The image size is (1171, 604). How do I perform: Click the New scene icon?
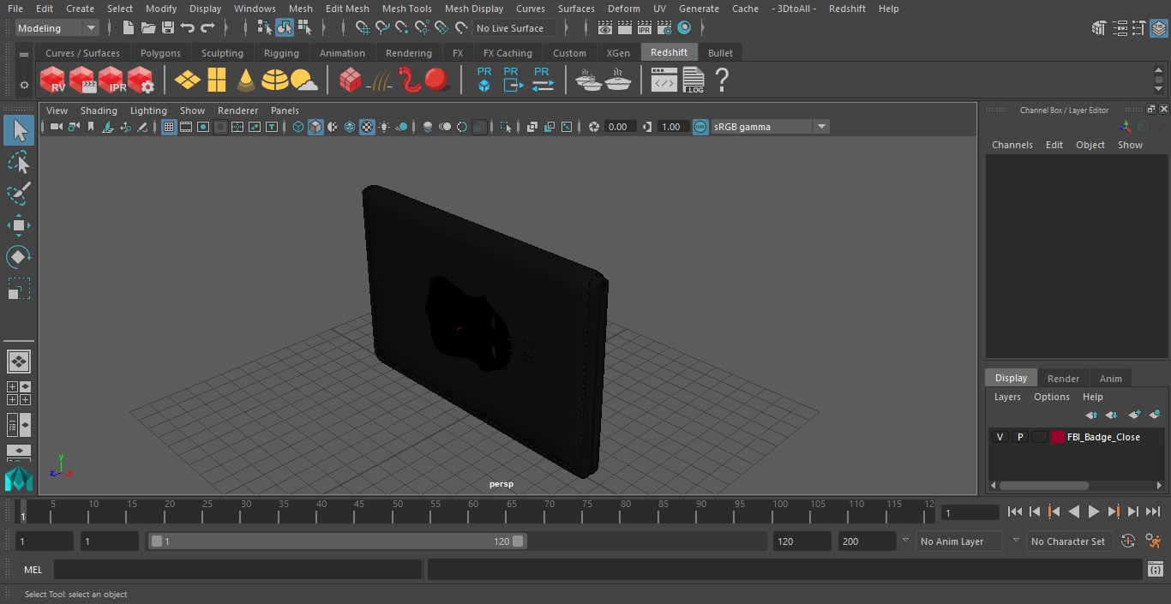128,28
